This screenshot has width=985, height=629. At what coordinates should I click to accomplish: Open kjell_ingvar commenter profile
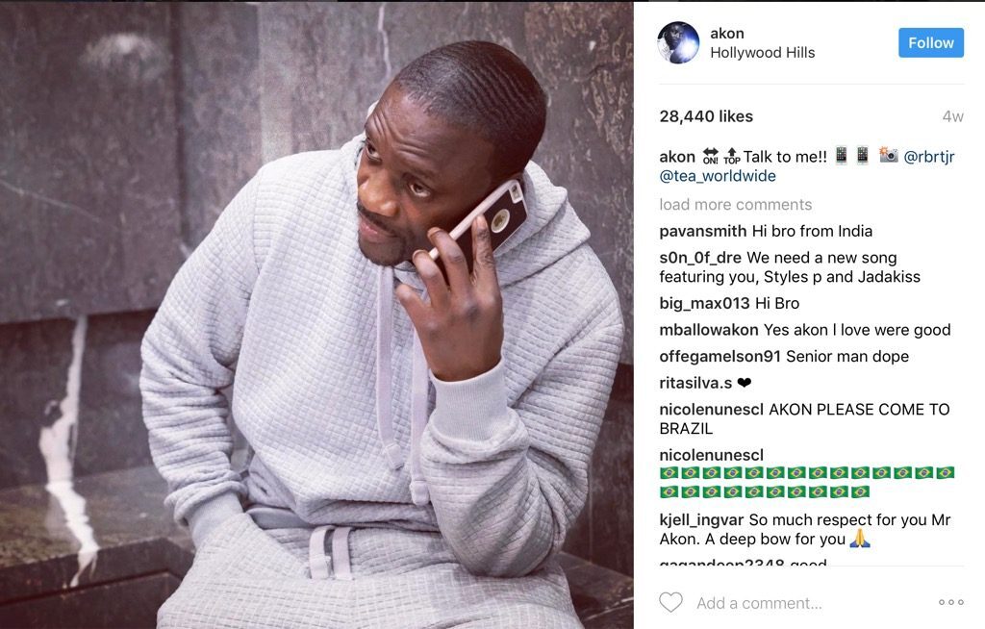coord(701,520)
